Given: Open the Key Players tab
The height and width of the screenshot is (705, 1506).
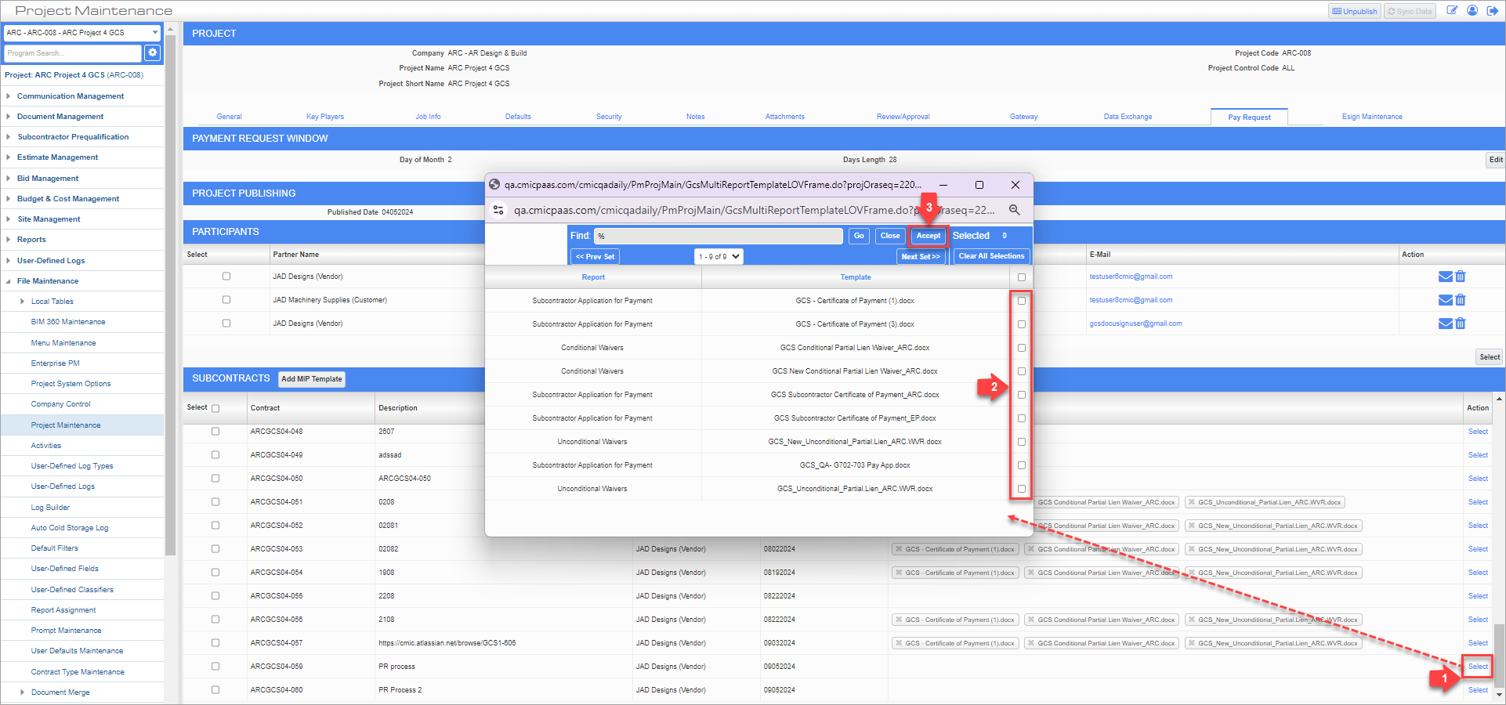Looking at the screenshot, I should pyautogui.click(x=325, y=117).
